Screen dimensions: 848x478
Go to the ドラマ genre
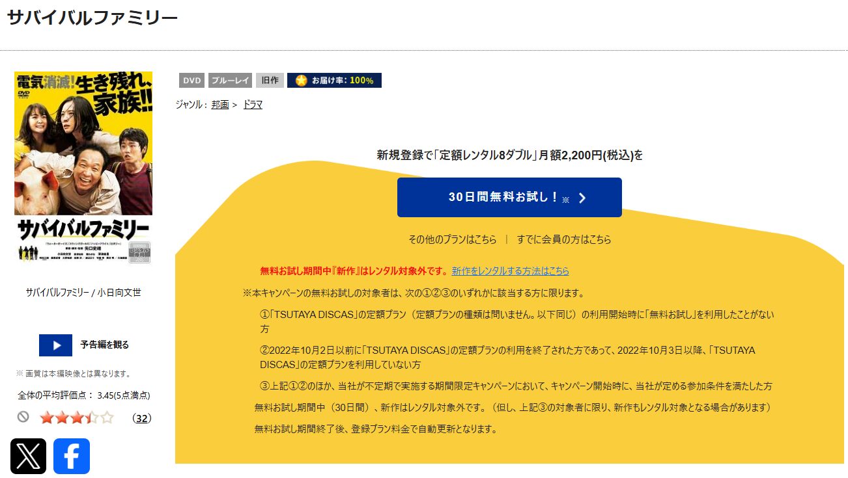click(x=253, y=105)
